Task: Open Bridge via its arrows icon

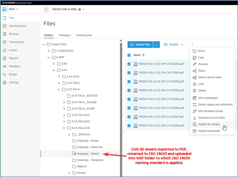Action: click(x=5, y=75)
